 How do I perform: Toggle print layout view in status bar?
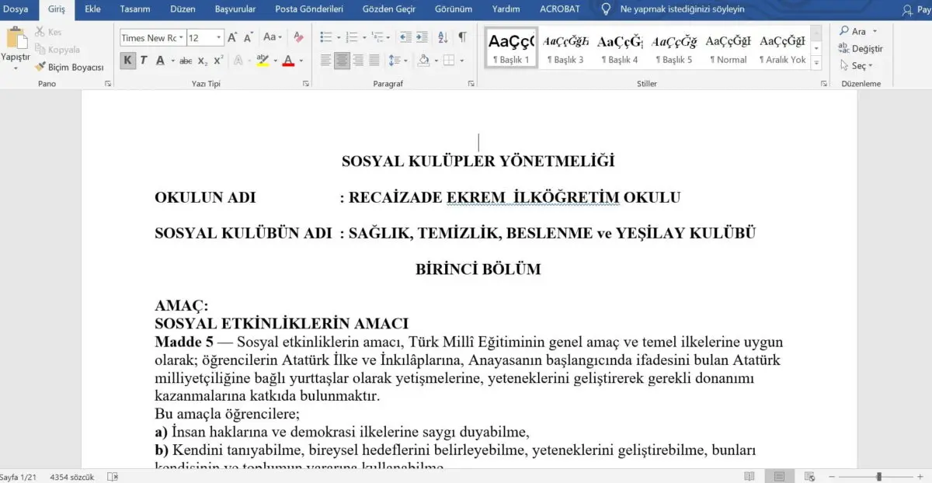tap(779, 477)
